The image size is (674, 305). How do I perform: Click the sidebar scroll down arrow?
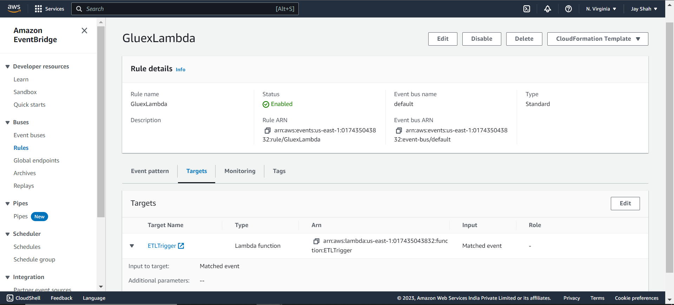pyautogui.click(x=101, y=287)
